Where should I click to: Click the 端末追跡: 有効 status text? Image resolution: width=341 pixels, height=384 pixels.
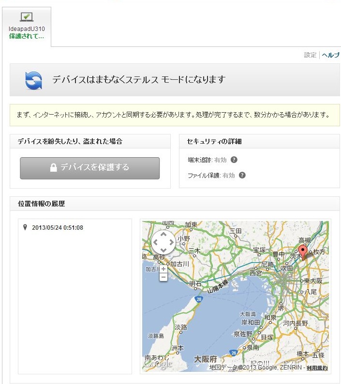coord(207,160)
